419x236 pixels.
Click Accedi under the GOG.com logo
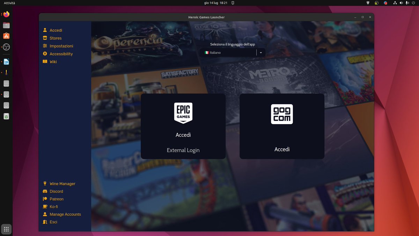click(282, 149)
